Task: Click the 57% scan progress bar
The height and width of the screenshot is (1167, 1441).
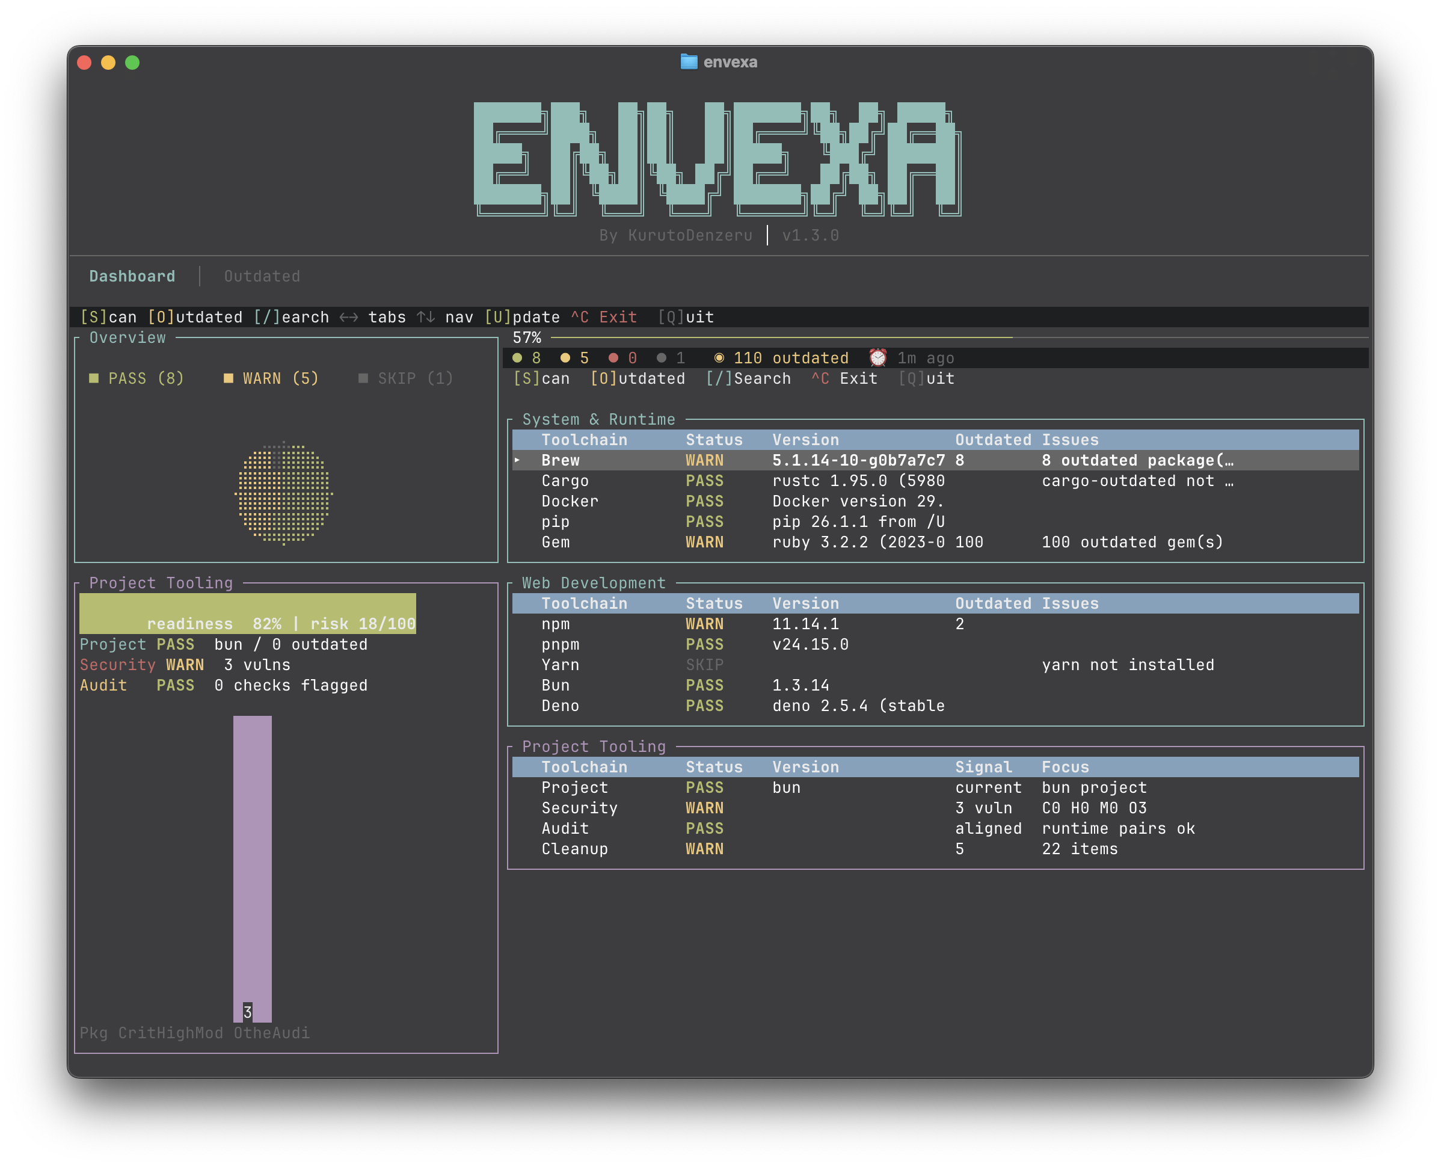Action: pos(960,337)
